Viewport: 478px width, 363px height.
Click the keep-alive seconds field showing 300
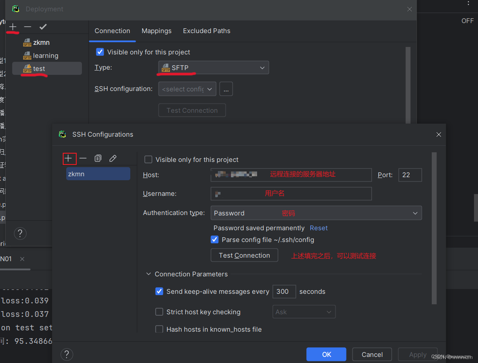pyautogui.click(x=284, y=292)
